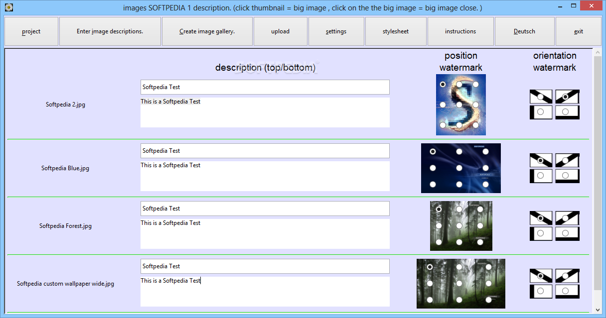Choose descending diagonal orientation for custom wallpaper wide.jpg
Viewport: 606px width, 318px height.
pos(541,276)
